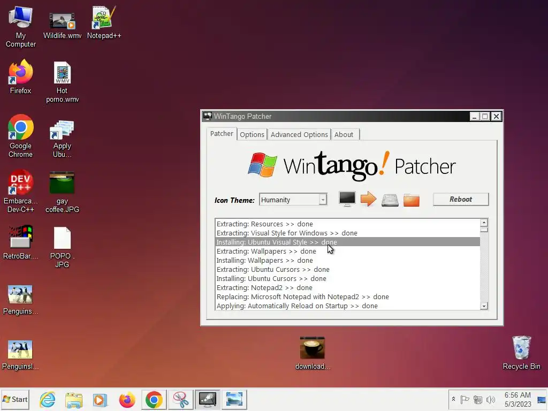Launch Notepad++ shortcut on desktop

[104, 23]
